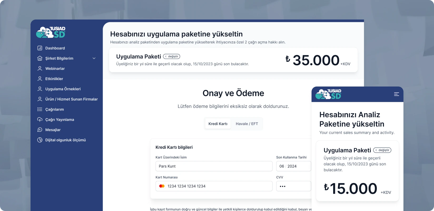Click the Hesabınızı uygulama paketine yükseltin heading

pyautogui.click(x=176, y=34)
